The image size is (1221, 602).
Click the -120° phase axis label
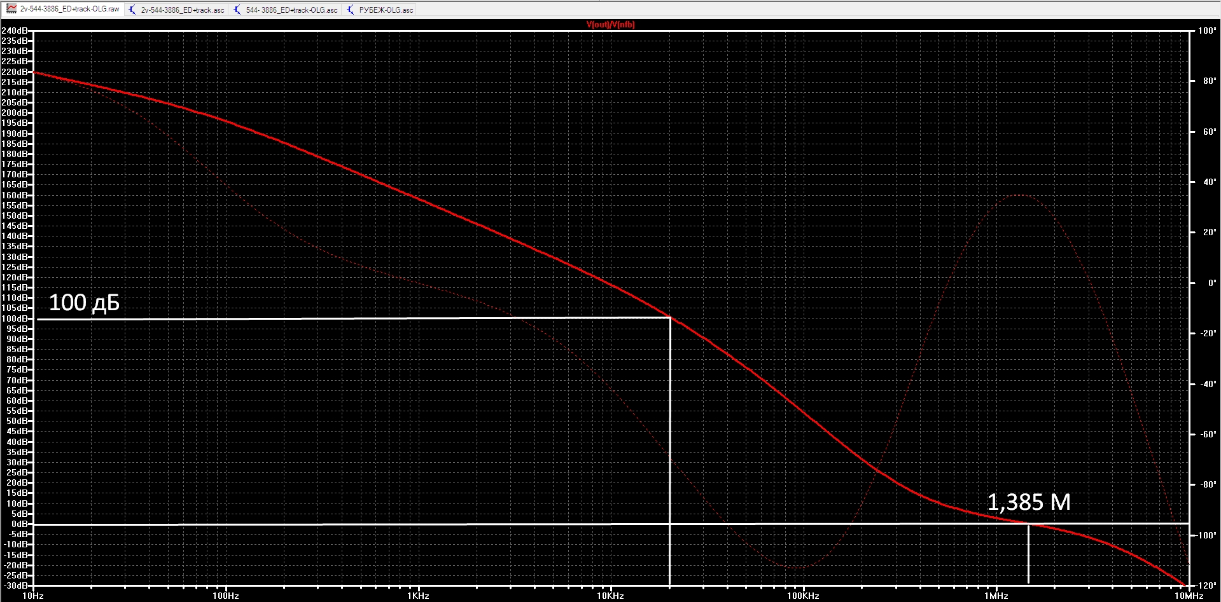(x=1206, y=585)
